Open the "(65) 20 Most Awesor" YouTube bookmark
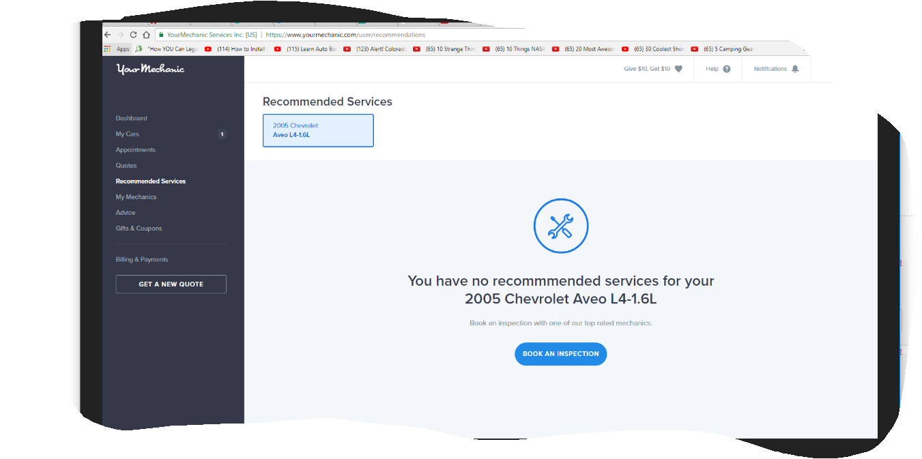Screen dimensions: 922x459 tap(584, 49)
